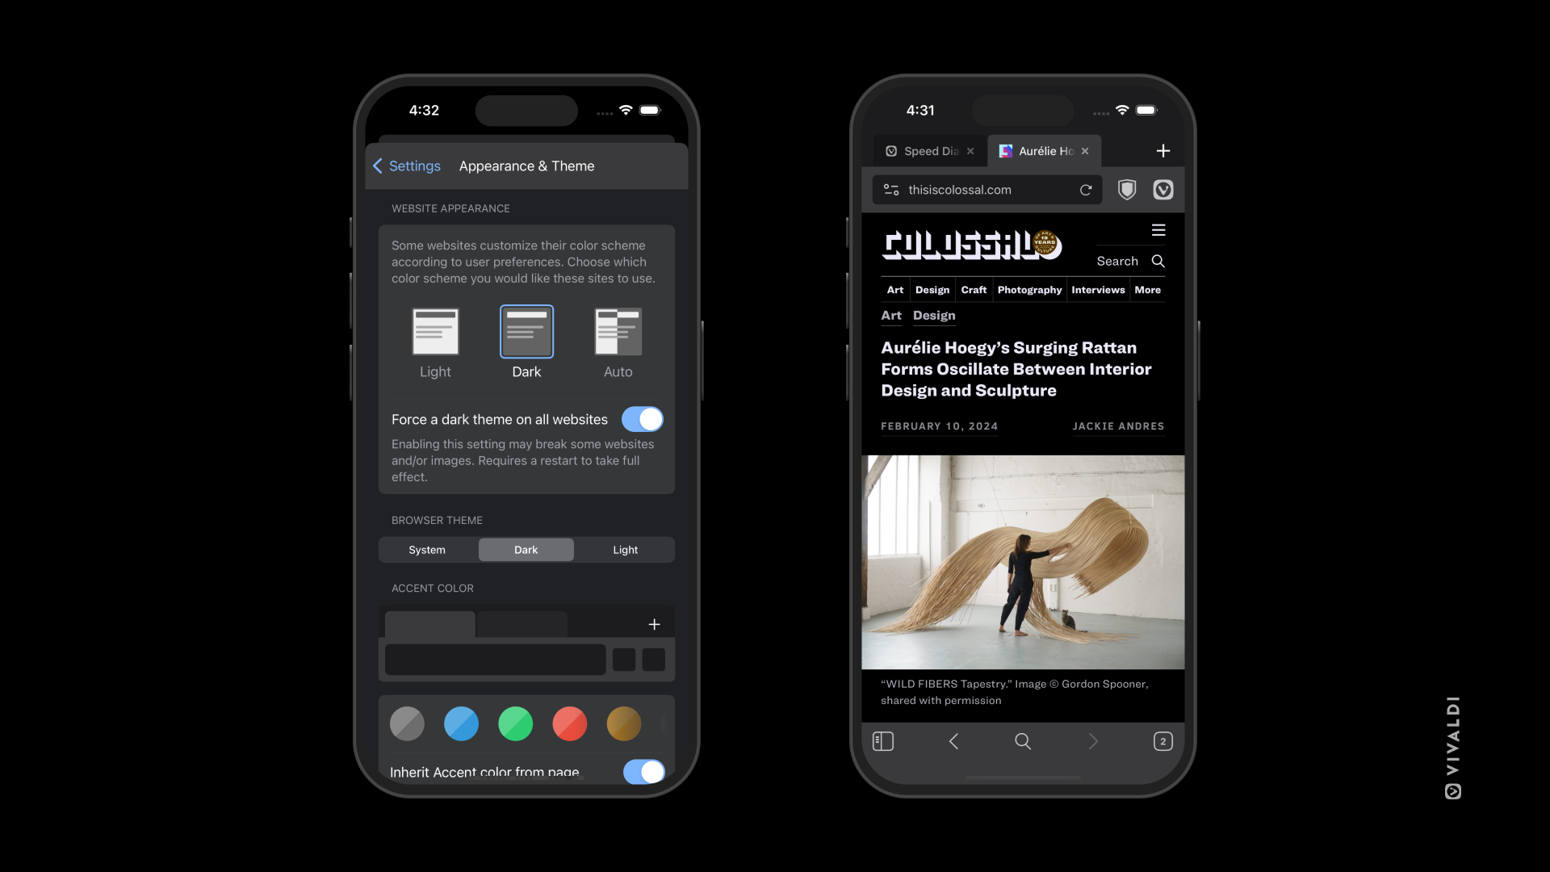Viewport: 1550px width, 872px height.
Task: Open the Design category on Colossal
Action: click(932, 290)
